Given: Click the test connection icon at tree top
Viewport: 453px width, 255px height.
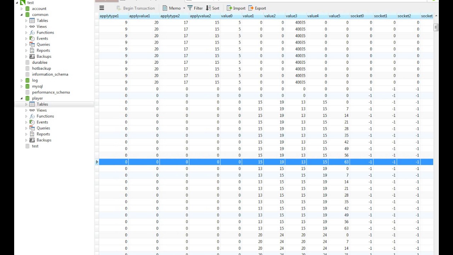Looking at the screenshot, I should 23,2.
